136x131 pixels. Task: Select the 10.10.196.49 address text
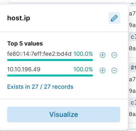pyautogui.click(x=24, y=69)
